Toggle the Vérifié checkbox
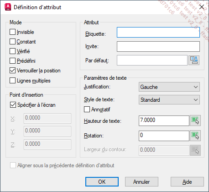This screenshot has height=192, width=209. [12, 51]
